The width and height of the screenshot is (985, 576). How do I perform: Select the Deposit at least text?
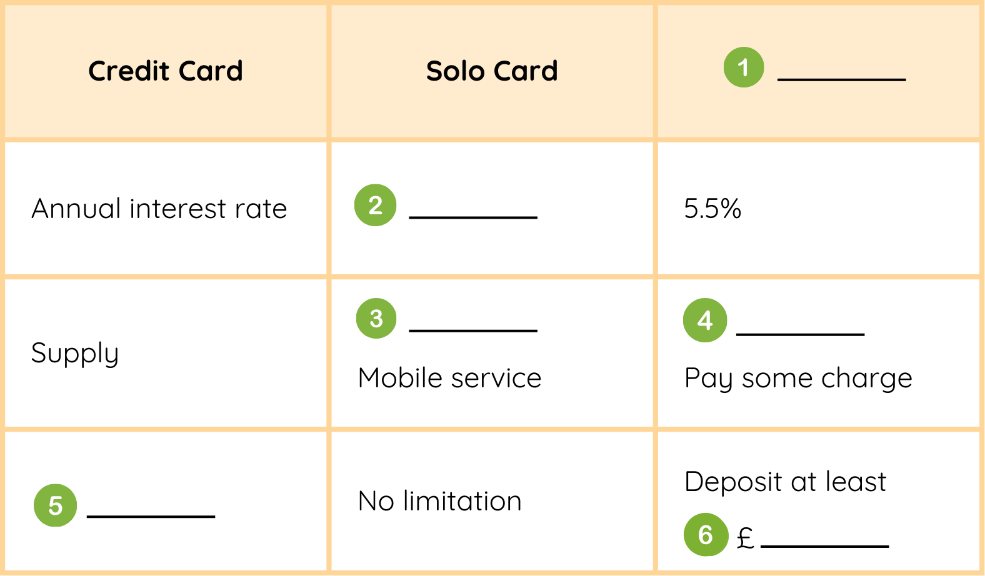(x=785, y=482)
